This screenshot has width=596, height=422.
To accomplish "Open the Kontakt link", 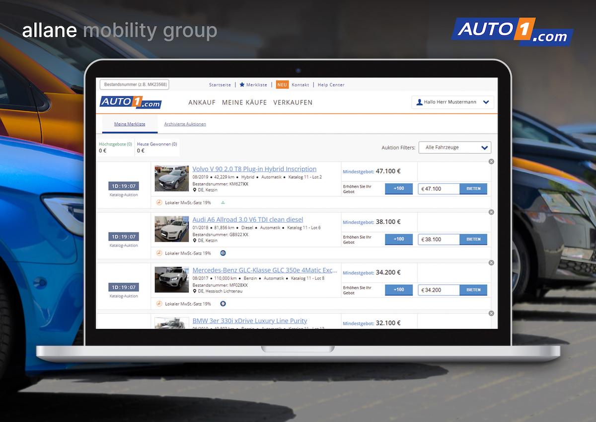I will 300,85.
